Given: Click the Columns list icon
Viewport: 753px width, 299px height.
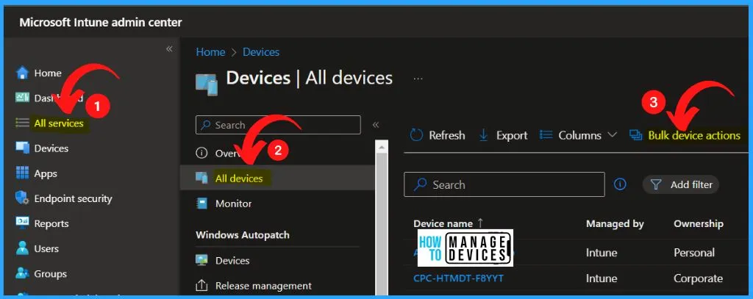Looking at the screenshot, I should pos(546,135).
